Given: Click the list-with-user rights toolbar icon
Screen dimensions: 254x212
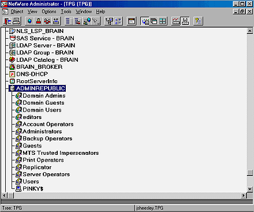Looking at the screenshot, I should (79, 21).
